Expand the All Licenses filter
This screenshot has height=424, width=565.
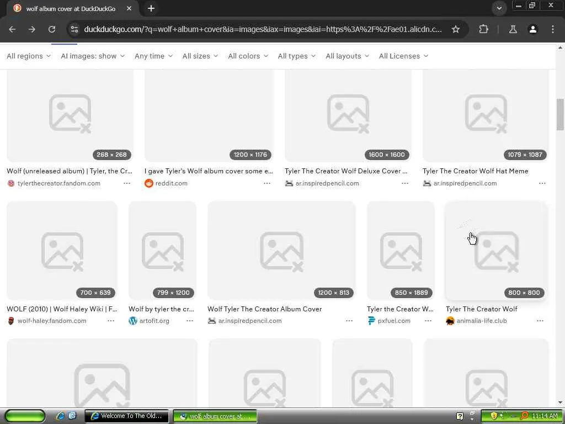pyautogui.click(x=403, y=56)
